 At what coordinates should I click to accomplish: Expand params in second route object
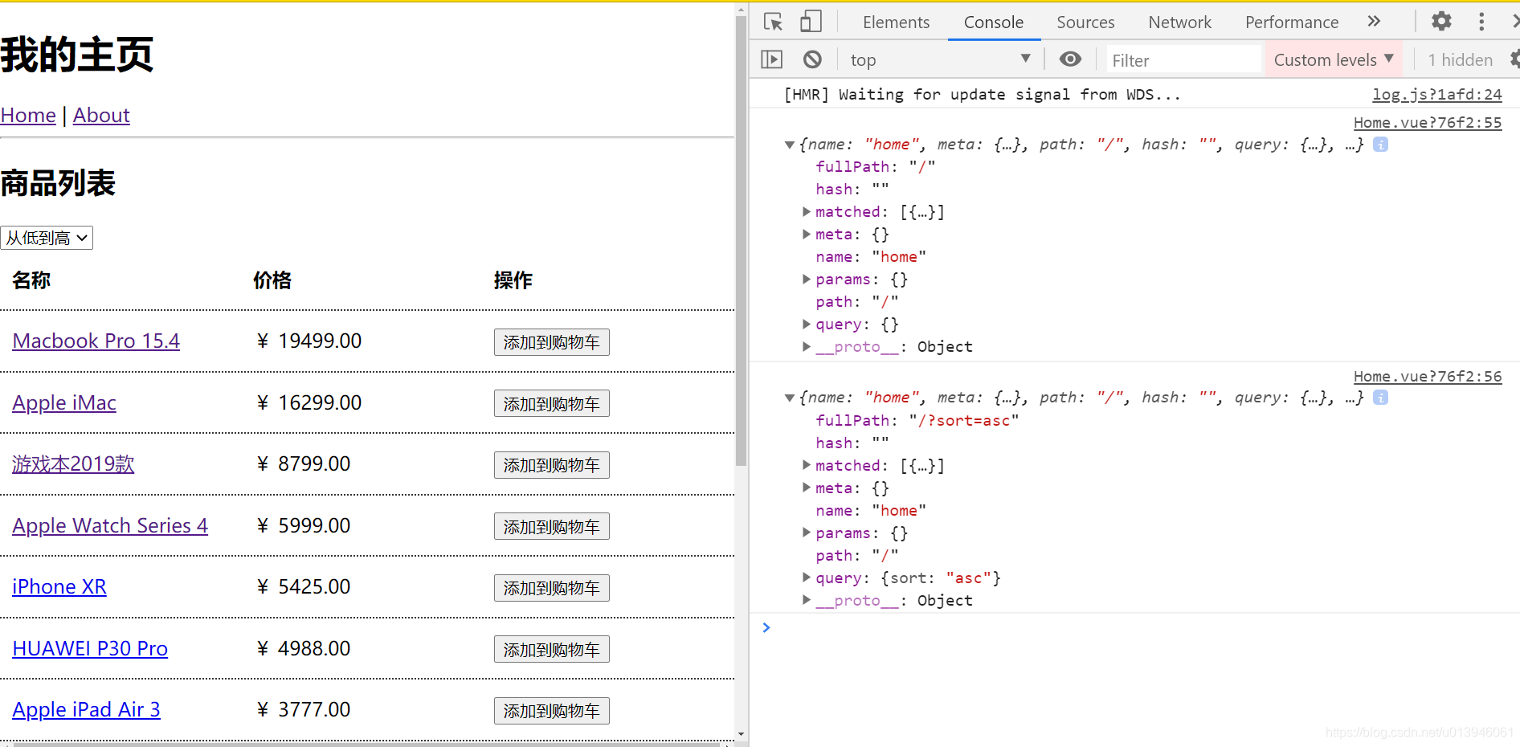807,533
